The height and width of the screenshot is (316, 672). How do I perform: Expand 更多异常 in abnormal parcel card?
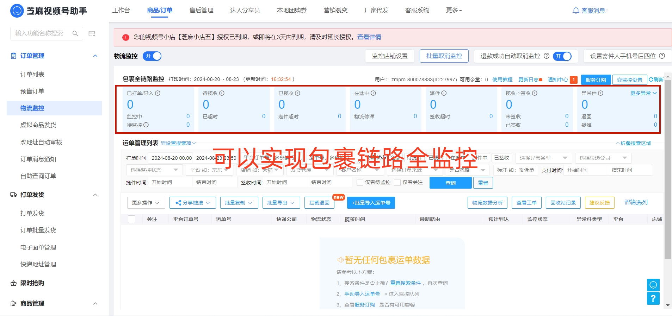(643, 93)
